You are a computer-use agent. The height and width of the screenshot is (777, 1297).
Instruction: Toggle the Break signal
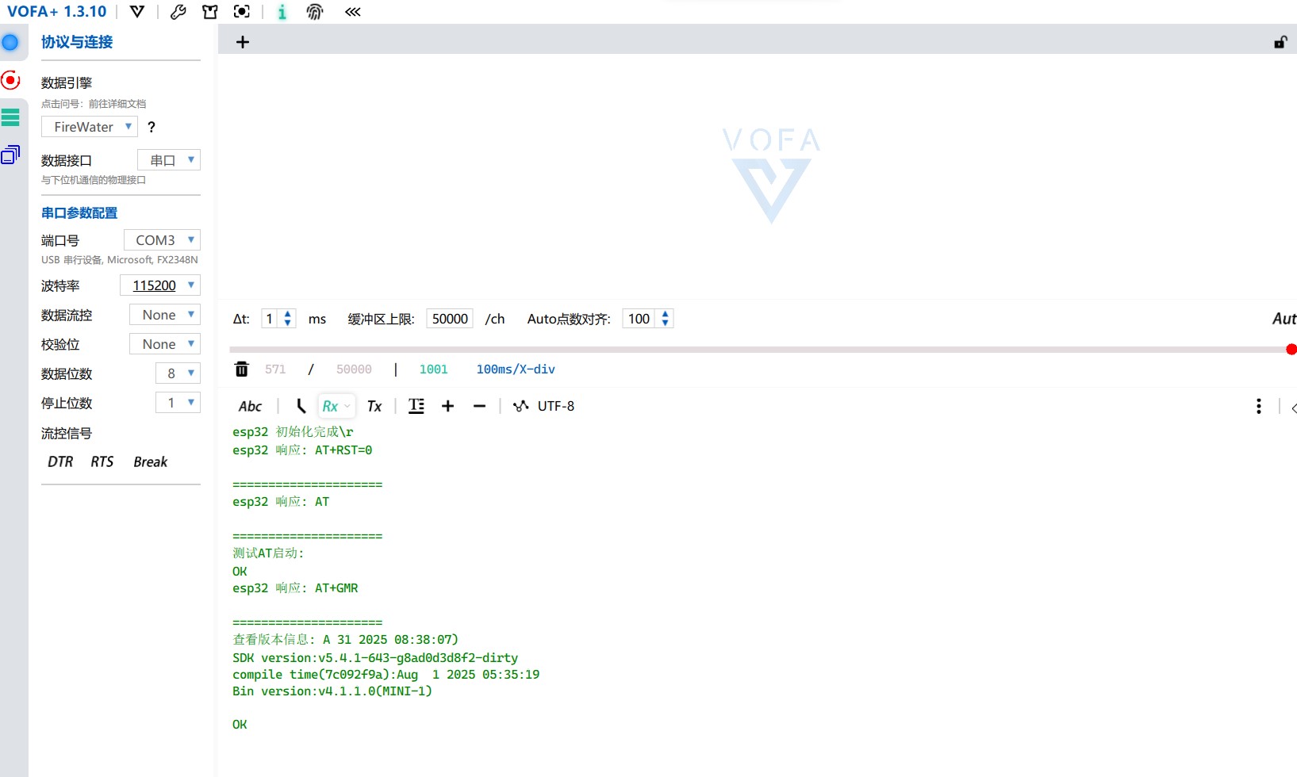[151, 461]
